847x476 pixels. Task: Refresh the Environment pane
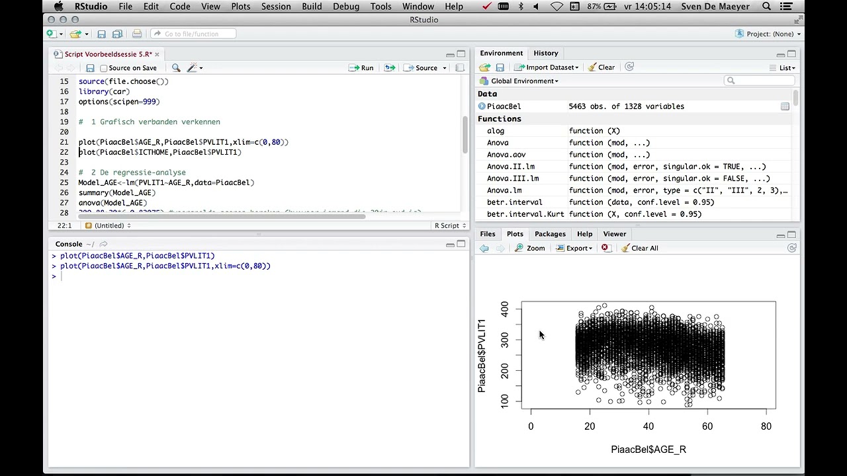pos(629,67)
